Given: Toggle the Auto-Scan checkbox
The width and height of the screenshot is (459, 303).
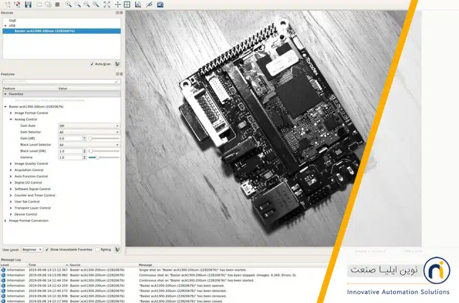Looking at the screenshot, I should coord(92,64).
